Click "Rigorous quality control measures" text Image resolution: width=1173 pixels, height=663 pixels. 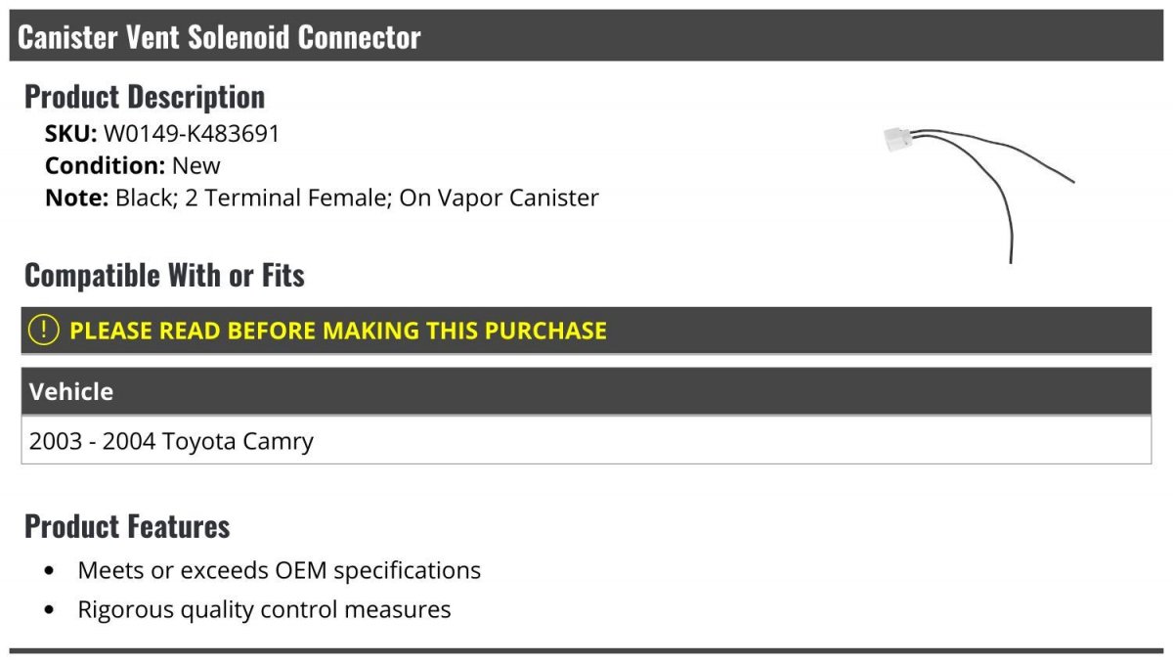[x=264, y=610]
